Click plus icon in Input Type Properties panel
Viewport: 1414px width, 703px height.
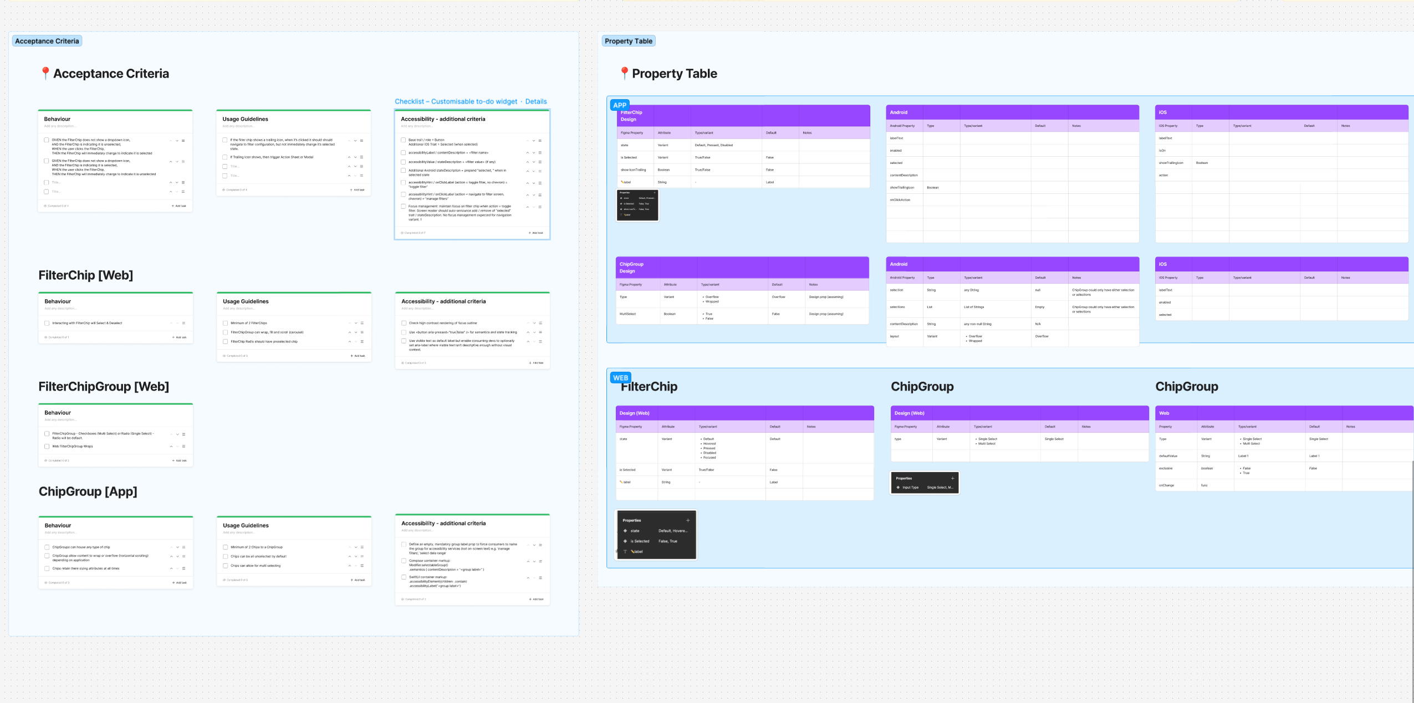pyautogui.click(x=952, y=478)
